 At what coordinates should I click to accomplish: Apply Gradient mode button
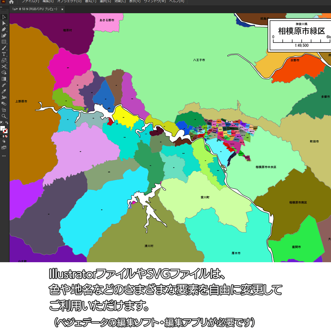click(4, 136)
